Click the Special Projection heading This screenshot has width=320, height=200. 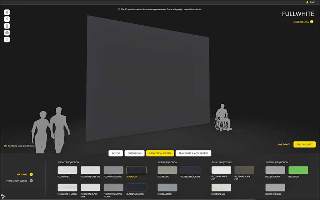point(277,162)
